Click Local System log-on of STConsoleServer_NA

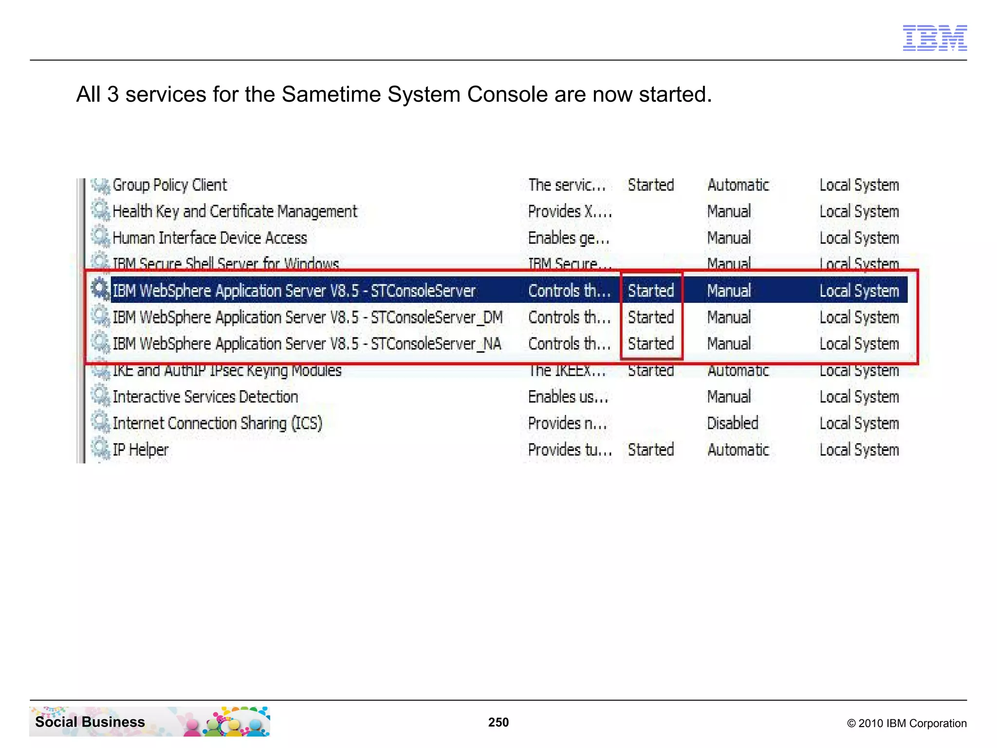(x=859, y=343)
